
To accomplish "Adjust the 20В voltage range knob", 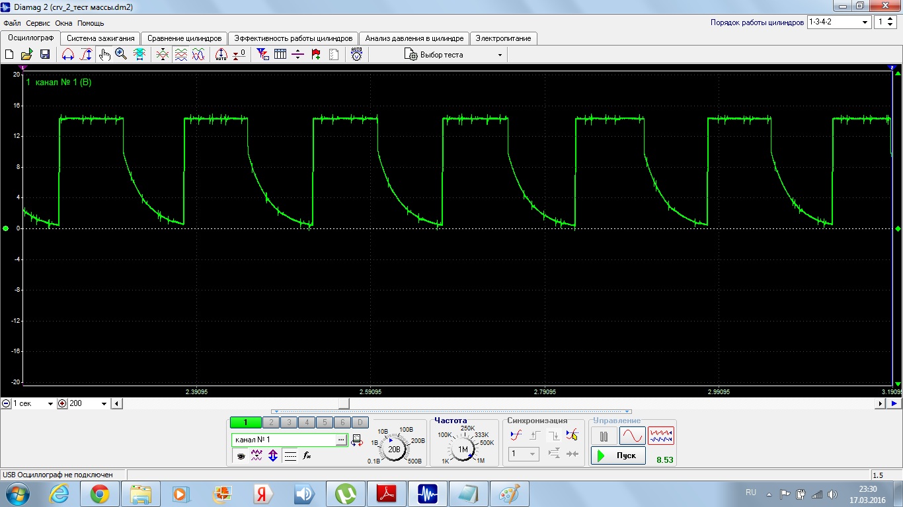I will click(395, 449).
